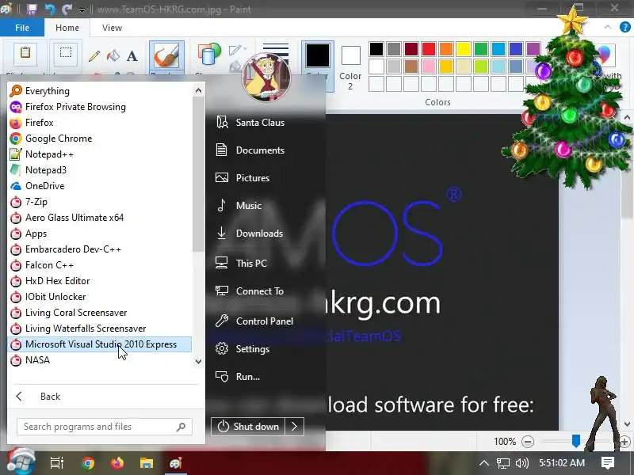634x475 pixels.
Task: Click the Select rectangle tool in Paint
Action: [x=66, y=53]
